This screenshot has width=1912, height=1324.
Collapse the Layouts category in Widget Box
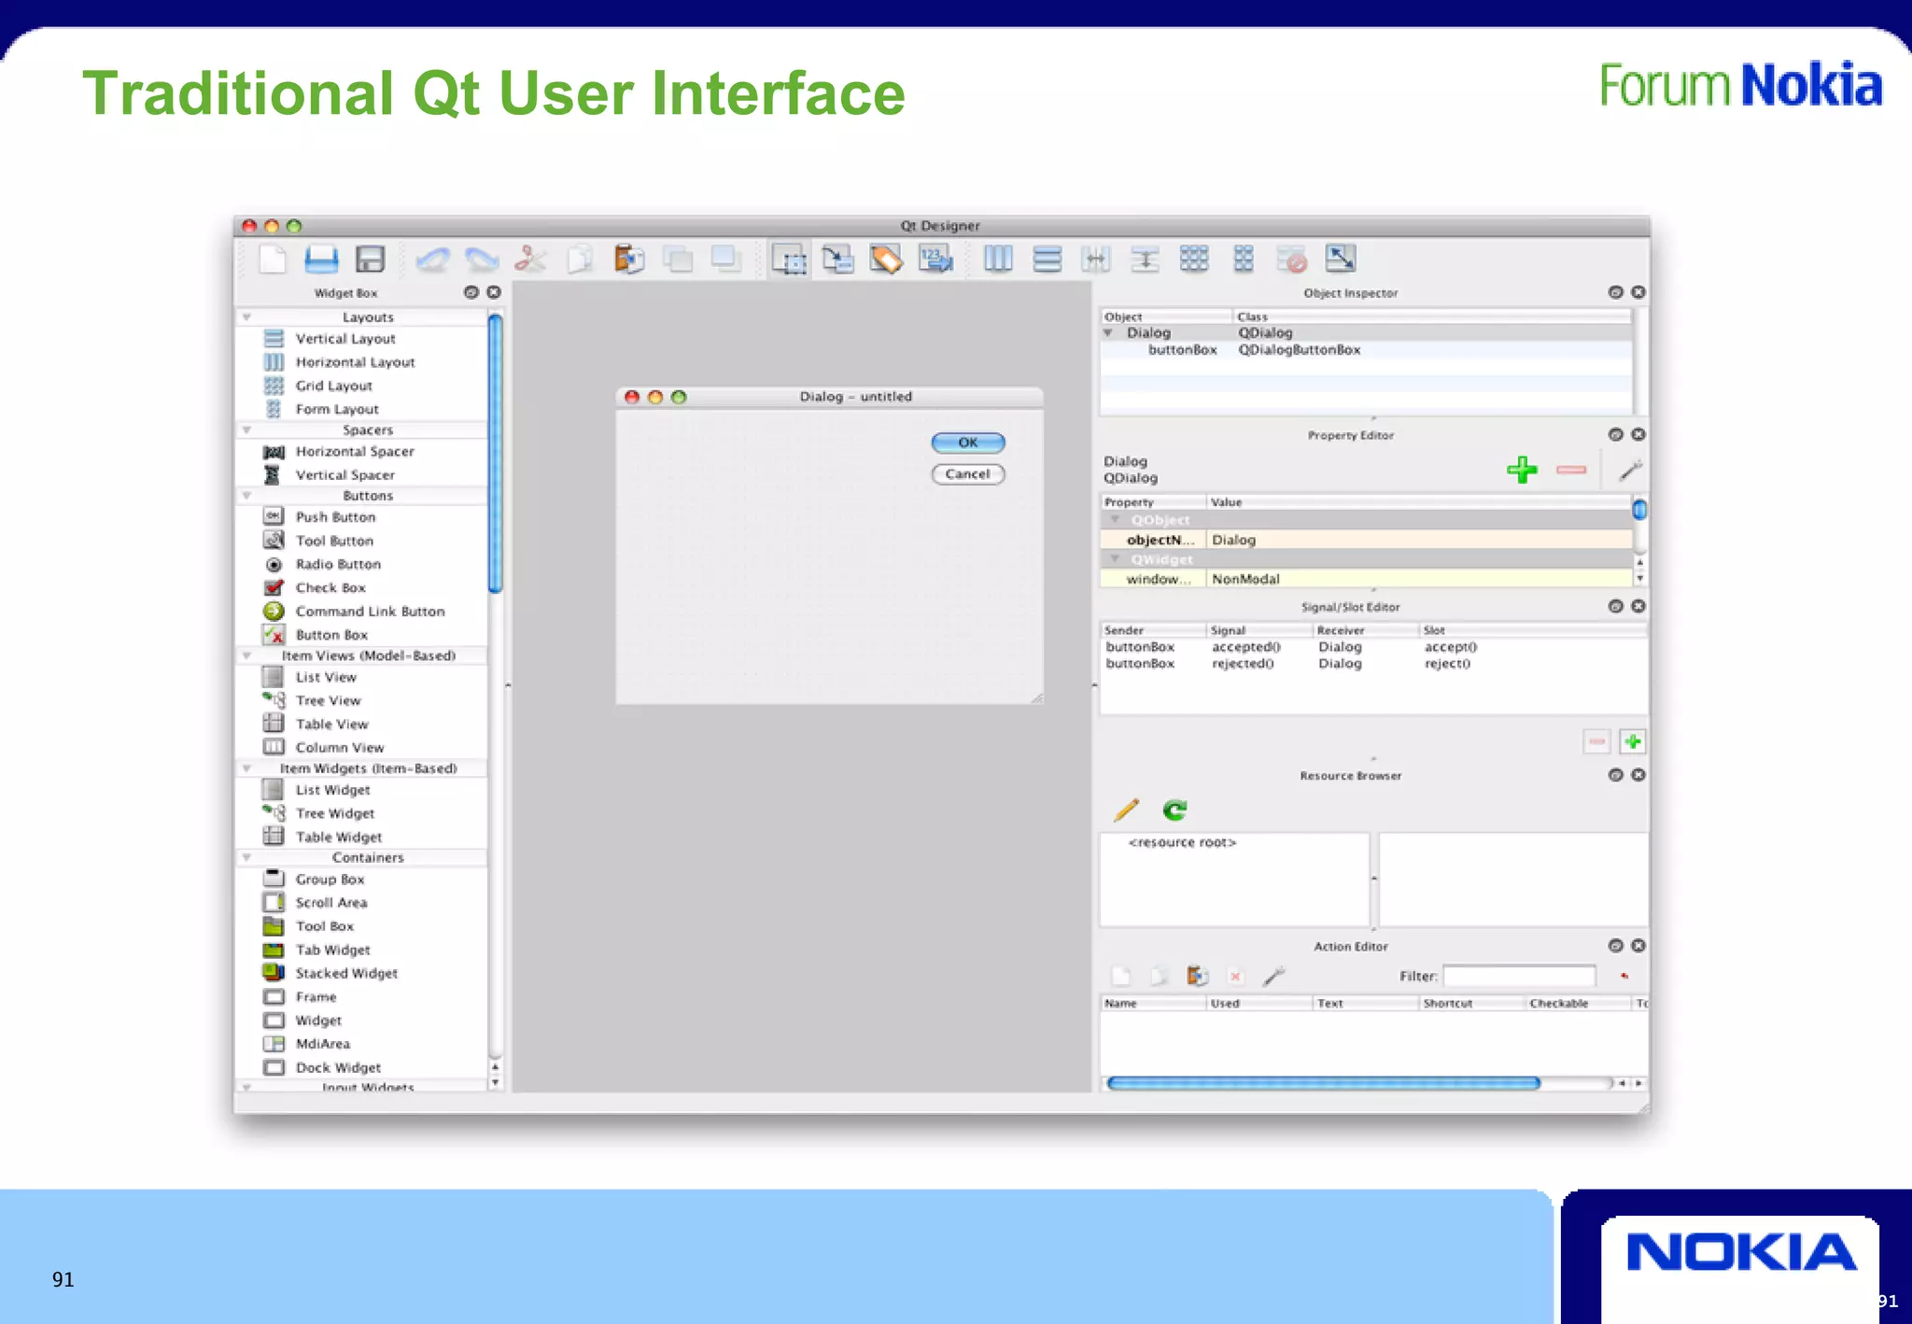[247, 317]
